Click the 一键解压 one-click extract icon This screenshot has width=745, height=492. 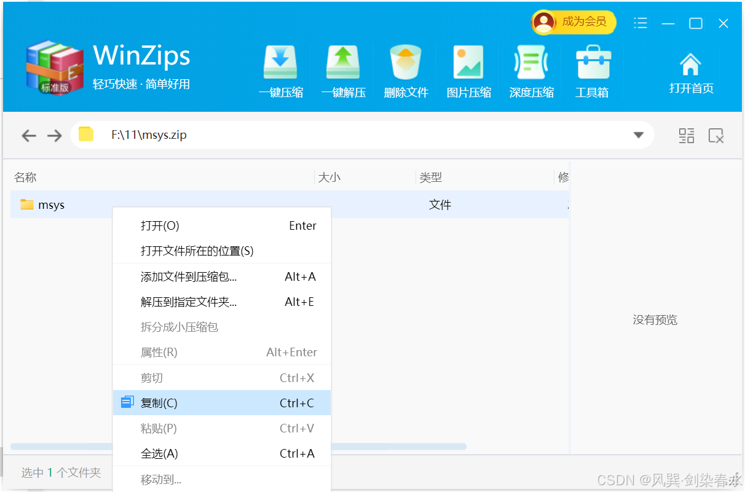343,62
